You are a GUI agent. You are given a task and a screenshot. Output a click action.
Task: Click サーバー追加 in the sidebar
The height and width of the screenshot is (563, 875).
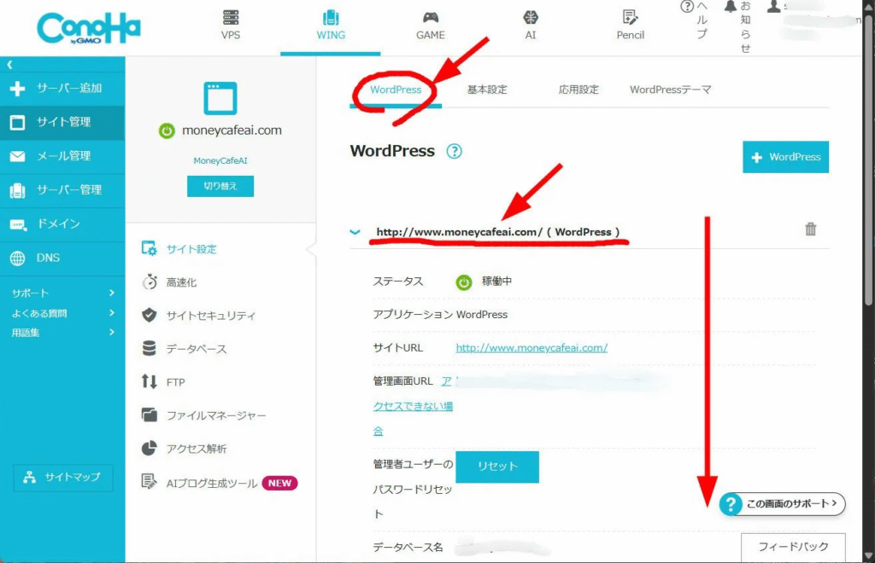pyautogui.click(x=62, y=88)
